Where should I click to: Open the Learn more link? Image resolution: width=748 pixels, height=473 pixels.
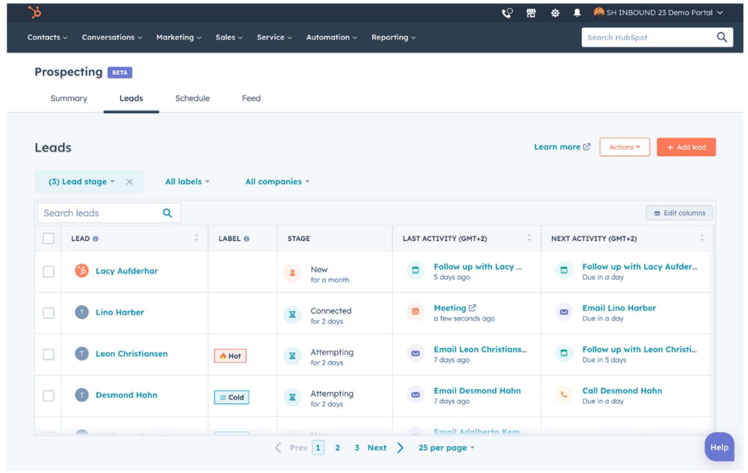click(x=562, y=147)
